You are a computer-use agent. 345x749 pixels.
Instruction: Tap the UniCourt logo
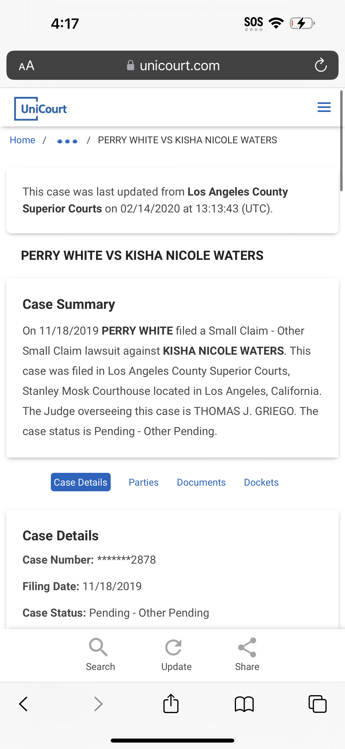(x=41, y=109)
